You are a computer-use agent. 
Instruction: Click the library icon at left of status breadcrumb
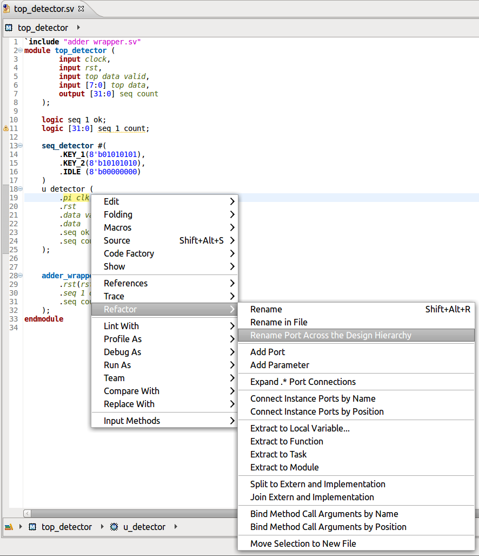pos(8,526)
